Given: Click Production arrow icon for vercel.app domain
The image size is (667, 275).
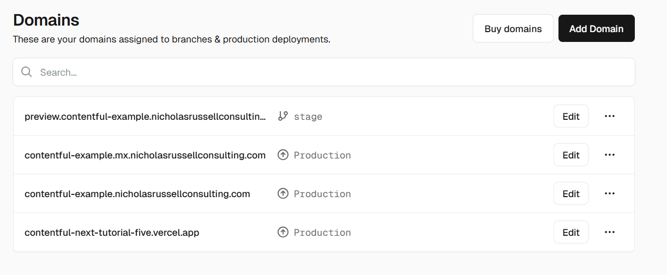Looking at the screenshot, I should tap(283, 233).
